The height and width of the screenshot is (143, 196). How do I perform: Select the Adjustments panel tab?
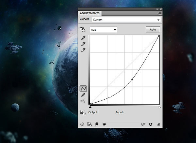[x=90, y=13]
